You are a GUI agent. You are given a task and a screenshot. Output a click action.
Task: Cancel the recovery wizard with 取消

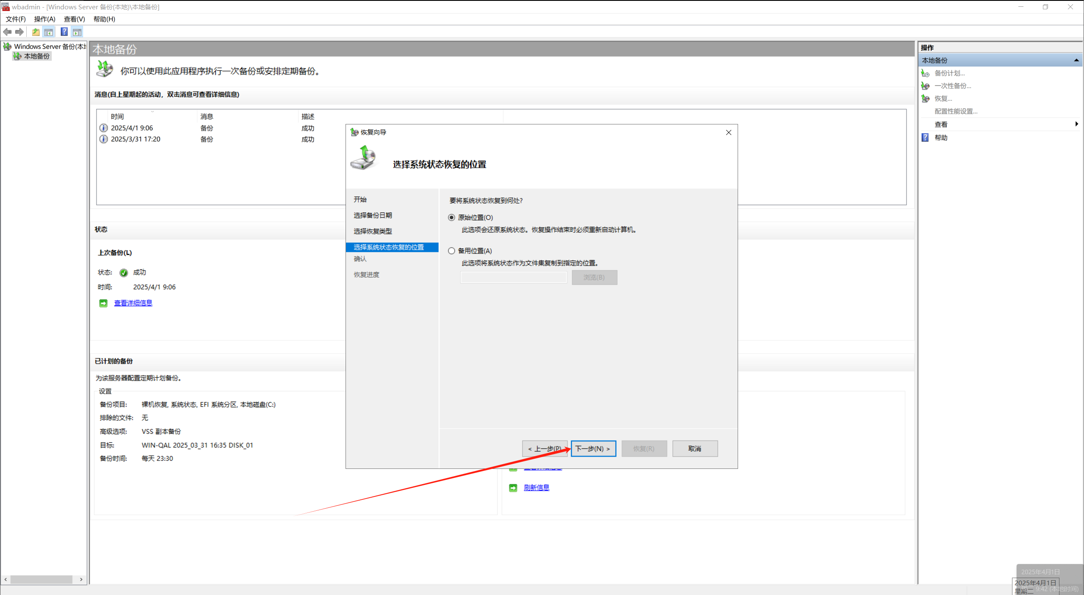pos(694,449)
